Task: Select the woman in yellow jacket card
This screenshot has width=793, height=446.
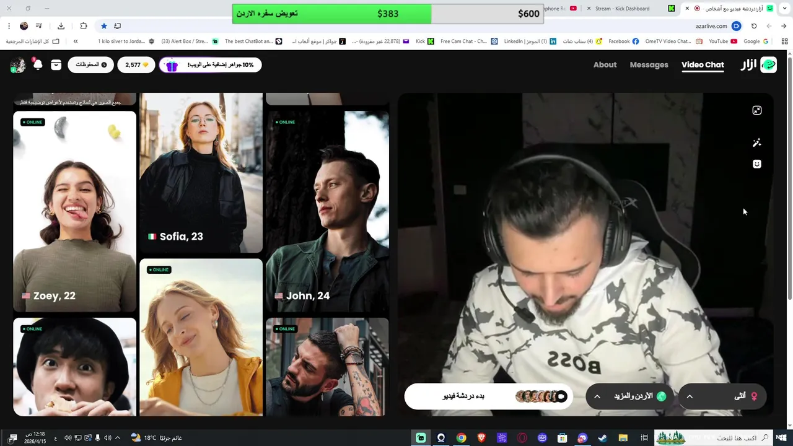Action: click(201, 338)
